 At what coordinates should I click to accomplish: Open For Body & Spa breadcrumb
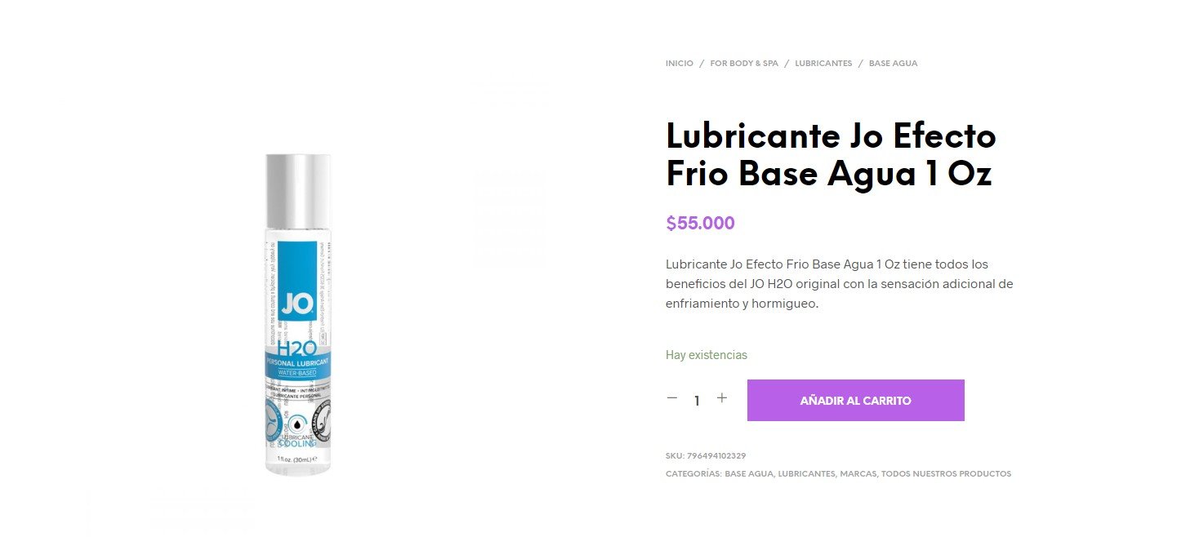(x=744, y=64)
